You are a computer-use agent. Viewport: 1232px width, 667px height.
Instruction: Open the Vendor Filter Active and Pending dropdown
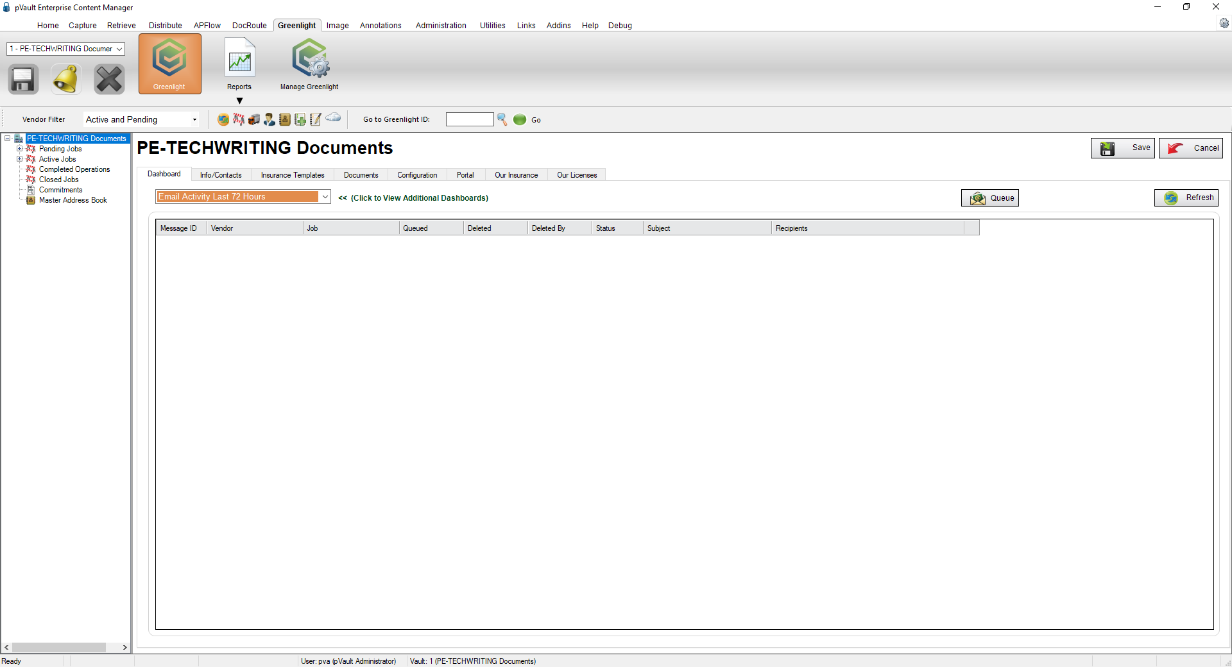(x=194, y=119)
